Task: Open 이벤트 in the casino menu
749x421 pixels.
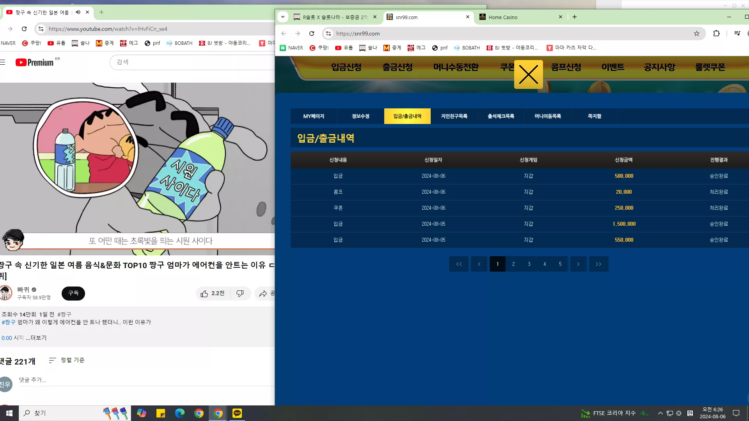Action: [x=613, y=67]
